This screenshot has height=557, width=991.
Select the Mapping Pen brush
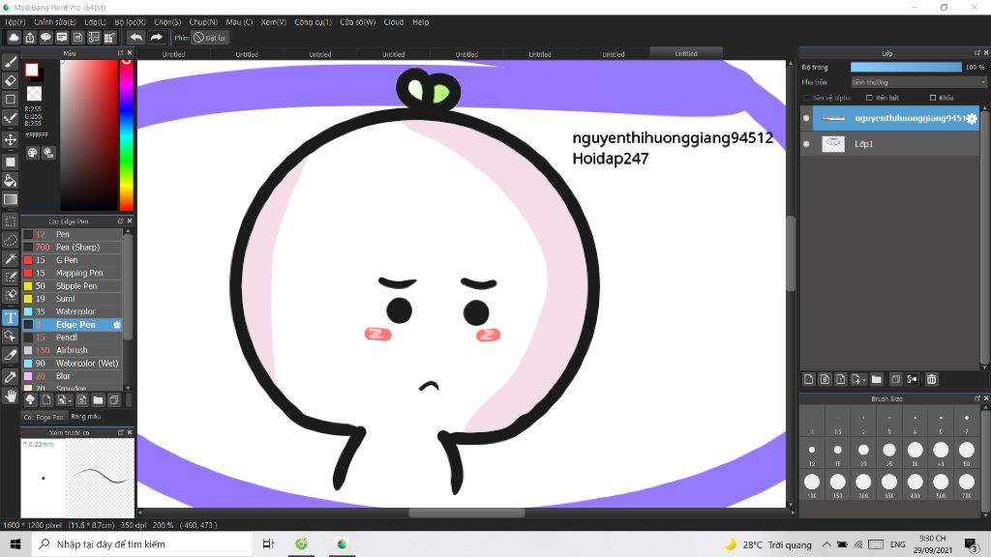click(72, 273)
